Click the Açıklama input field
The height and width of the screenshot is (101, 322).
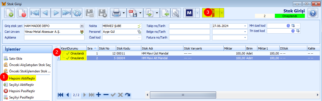[54, 37]
